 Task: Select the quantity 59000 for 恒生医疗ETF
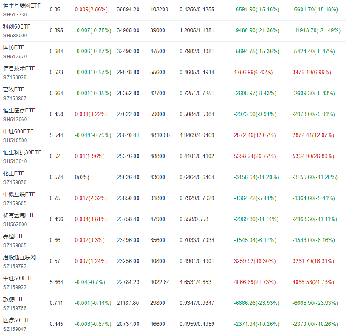158,114
